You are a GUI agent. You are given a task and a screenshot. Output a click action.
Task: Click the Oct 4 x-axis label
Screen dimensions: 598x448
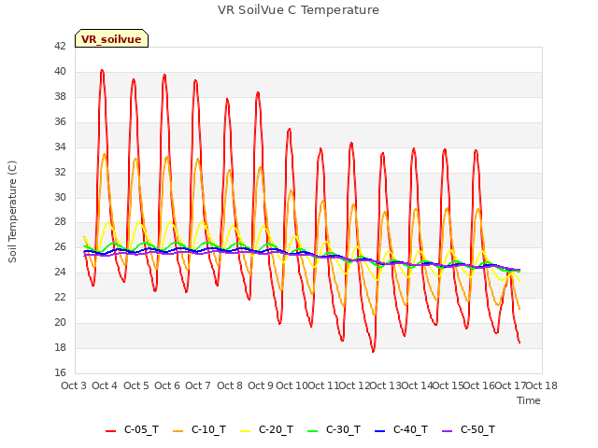click(105, 385)
